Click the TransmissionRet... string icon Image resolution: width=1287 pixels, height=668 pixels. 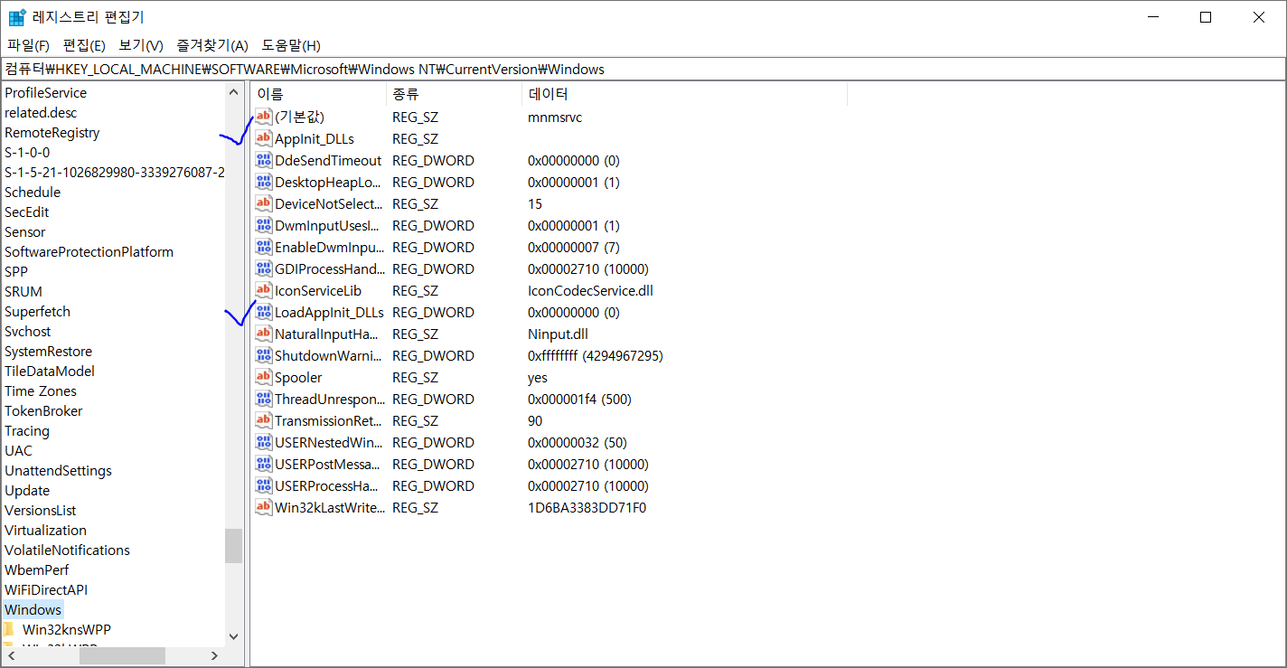263,420
